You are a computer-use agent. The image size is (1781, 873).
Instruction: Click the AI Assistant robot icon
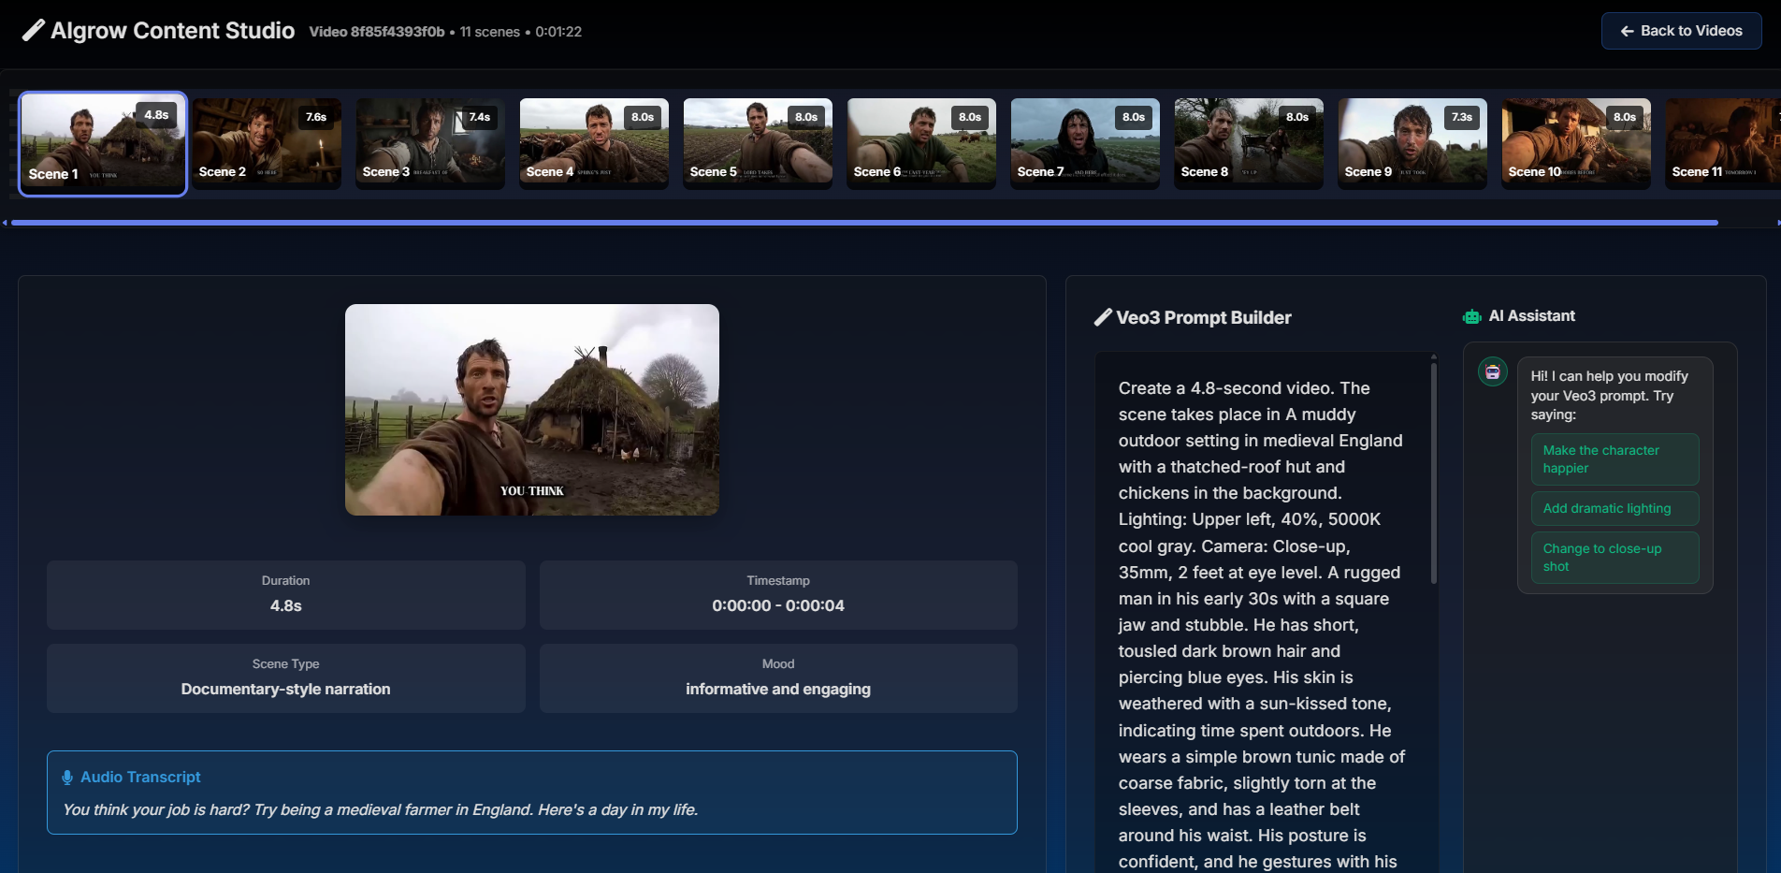pyautogui.click(x=1471, y=317)
